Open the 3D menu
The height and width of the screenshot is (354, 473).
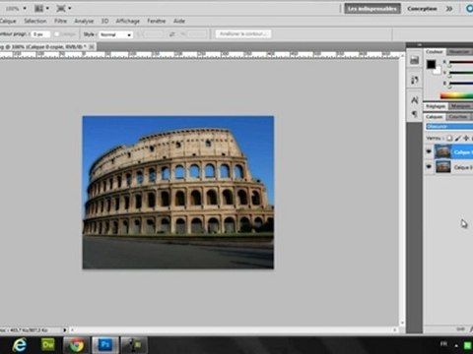(104, 21)
